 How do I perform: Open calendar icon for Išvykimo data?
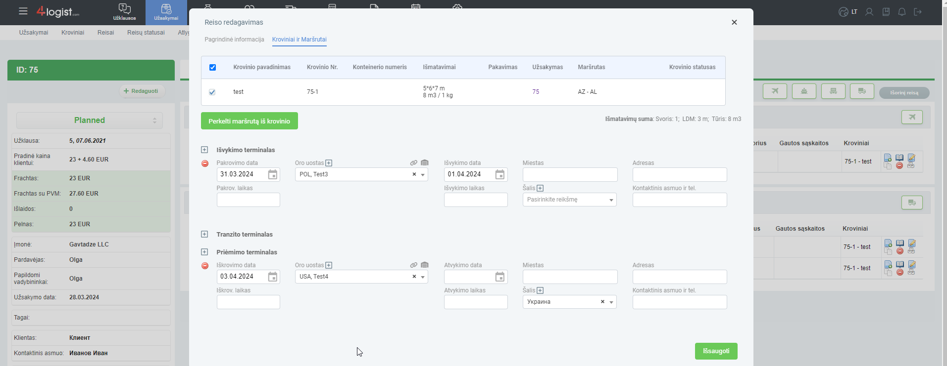pos(500,174)
